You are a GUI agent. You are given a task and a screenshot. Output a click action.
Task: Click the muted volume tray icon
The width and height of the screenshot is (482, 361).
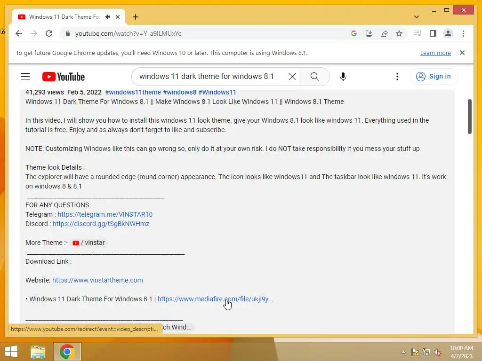pyautogui.click(x=438, y=352)
